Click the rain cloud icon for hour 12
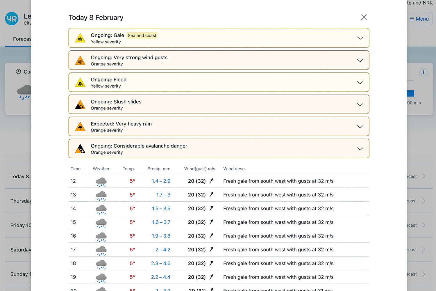Image resolution: width=436 pixels, height=291 pixels. tap(101, 182)
